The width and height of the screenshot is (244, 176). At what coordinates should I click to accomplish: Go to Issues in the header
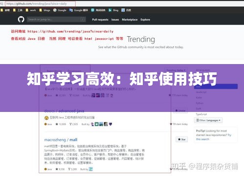point(115,20)
